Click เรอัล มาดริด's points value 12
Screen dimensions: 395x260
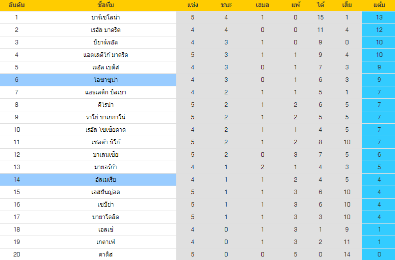tap(379, 30)
